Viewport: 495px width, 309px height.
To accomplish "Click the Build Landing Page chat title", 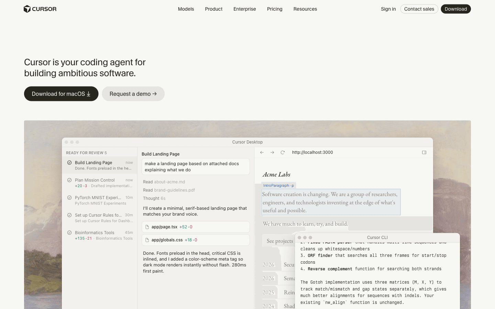I will click(x=161, y=154).
